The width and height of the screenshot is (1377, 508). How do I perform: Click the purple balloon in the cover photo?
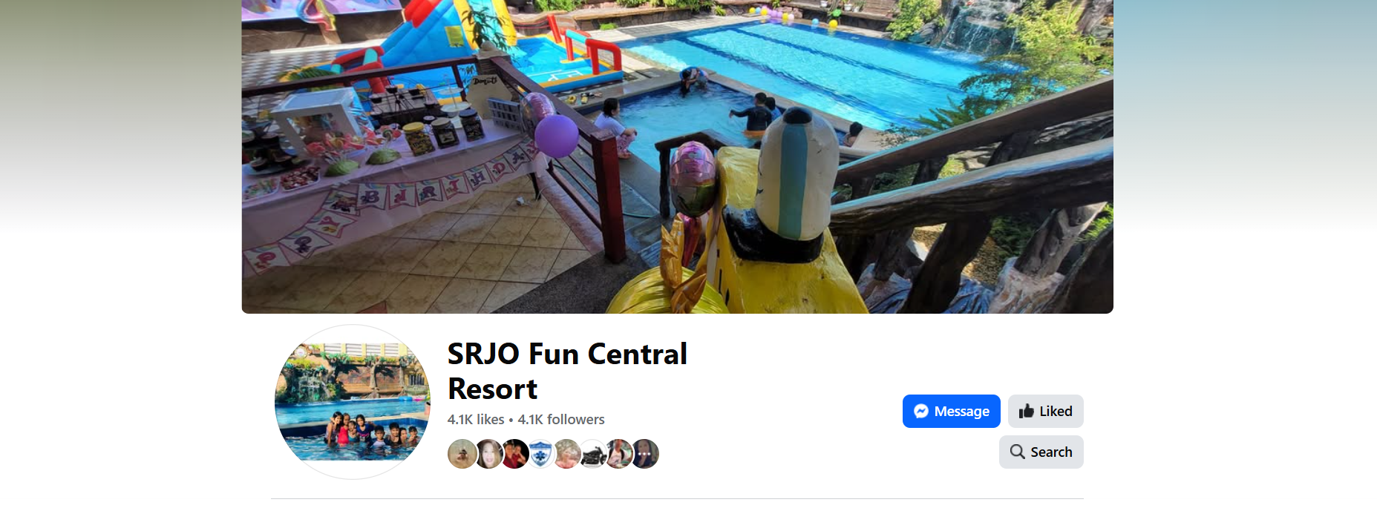(x=557, y=136)
